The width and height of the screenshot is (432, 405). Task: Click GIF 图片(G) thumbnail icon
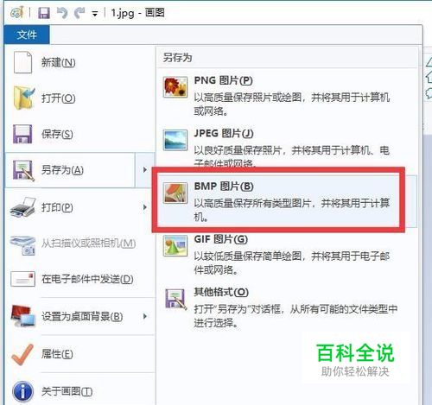[x=175, y=246]
